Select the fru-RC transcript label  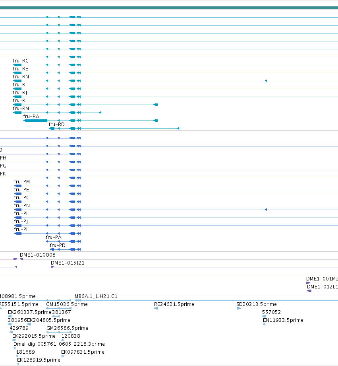tap(21, 61)
